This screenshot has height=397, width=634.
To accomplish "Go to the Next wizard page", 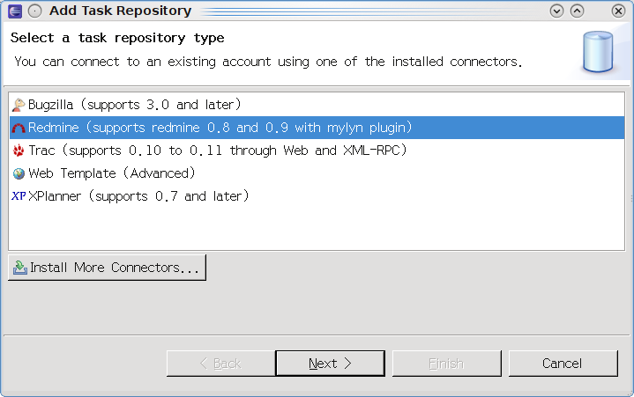I will point(330,364).
